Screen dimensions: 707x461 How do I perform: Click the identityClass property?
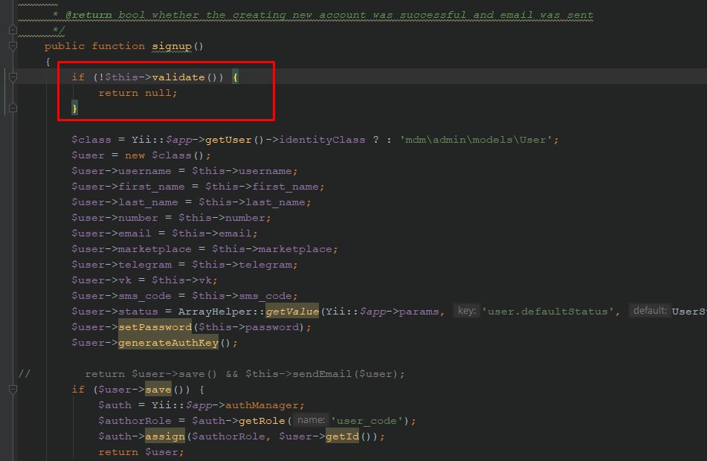tap(323, 140)
